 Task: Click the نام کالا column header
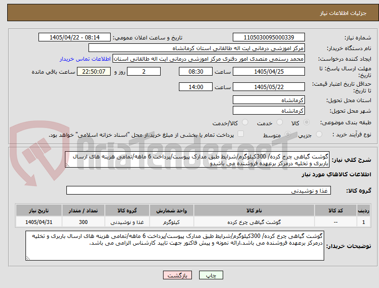(x=254, y=210)
